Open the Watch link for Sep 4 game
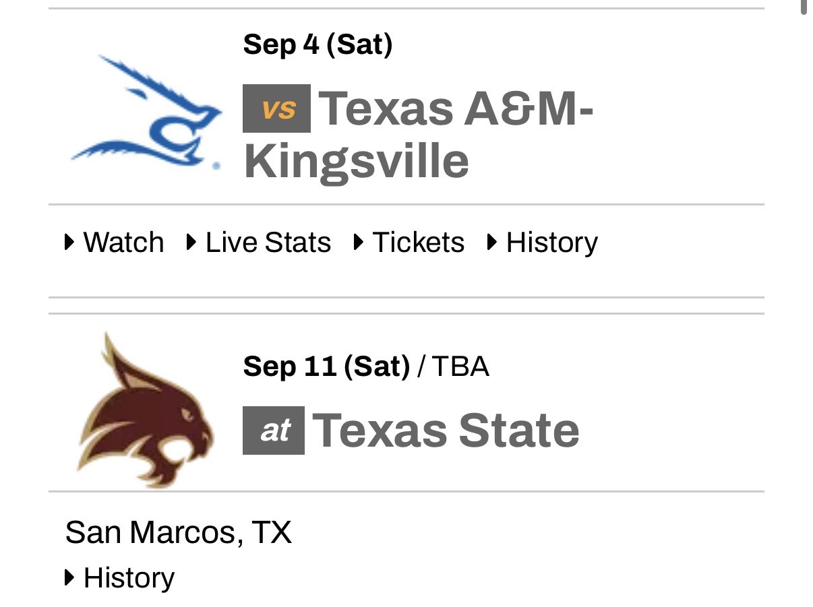 coord(123,243)
